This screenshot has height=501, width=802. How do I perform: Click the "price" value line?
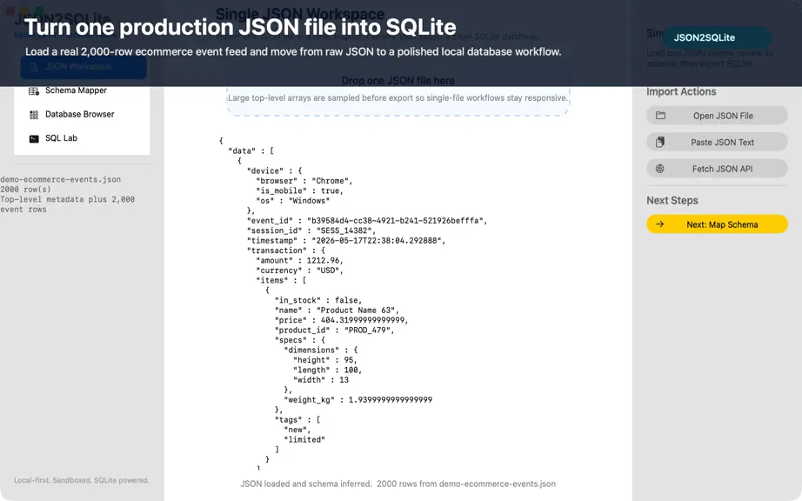tap(341, 320)
